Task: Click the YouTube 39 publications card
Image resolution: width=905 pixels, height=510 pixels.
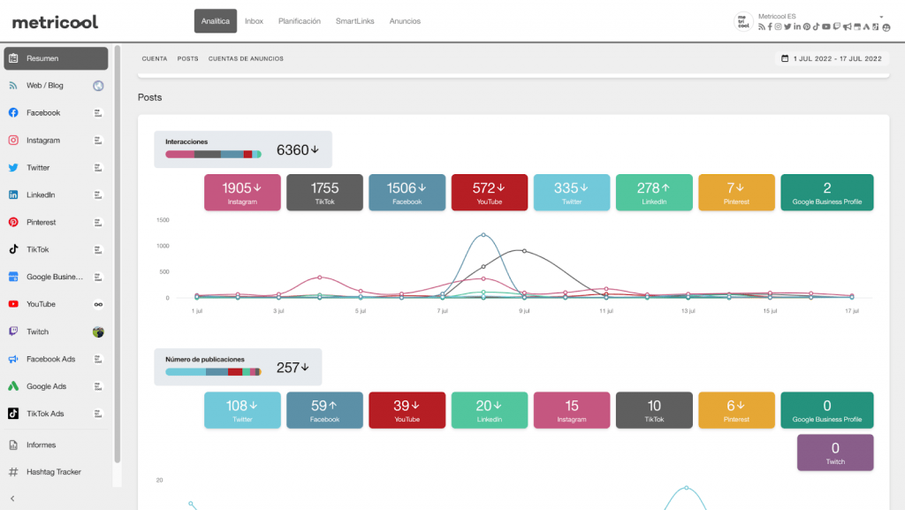Action: [407, 410]
